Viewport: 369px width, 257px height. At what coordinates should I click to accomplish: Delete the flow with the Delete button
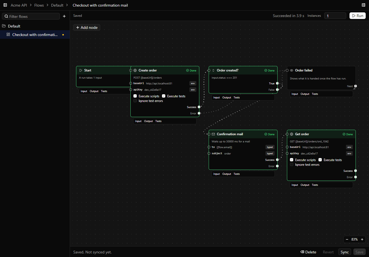(x=308, y=252)
